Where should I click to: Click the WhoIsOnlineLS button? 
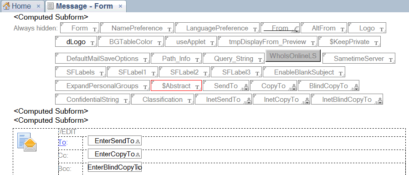click(293, 56)
